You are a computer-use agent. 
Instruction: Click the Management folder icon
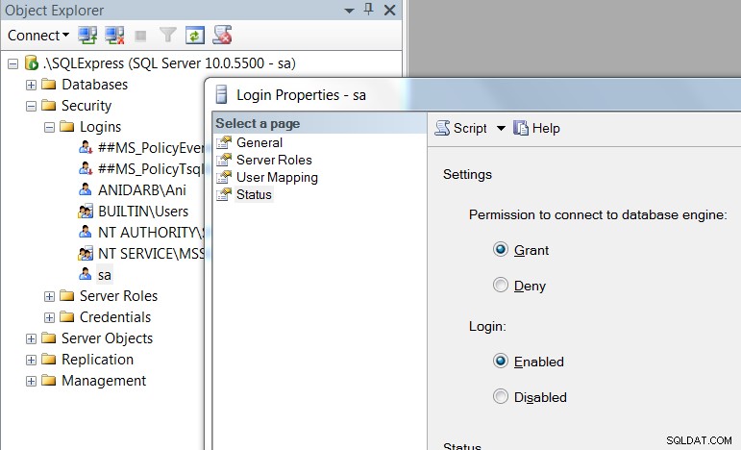click(x=49, y=381)
